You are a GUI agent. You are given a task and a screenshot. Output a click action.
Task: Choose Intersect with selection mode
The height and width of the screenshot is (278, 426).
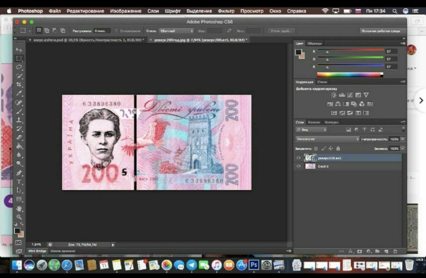pos(63,30)
